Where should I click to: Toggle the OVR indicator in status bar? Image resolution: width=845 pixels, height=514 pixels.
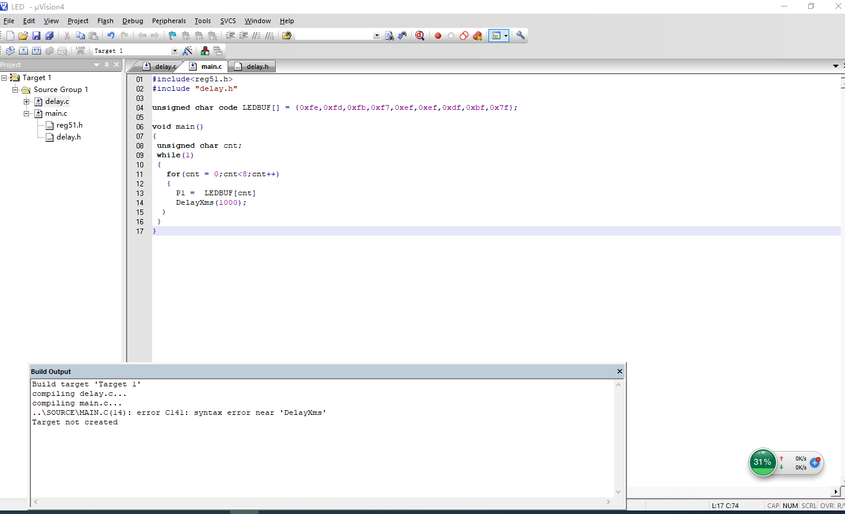coord(827,506)
